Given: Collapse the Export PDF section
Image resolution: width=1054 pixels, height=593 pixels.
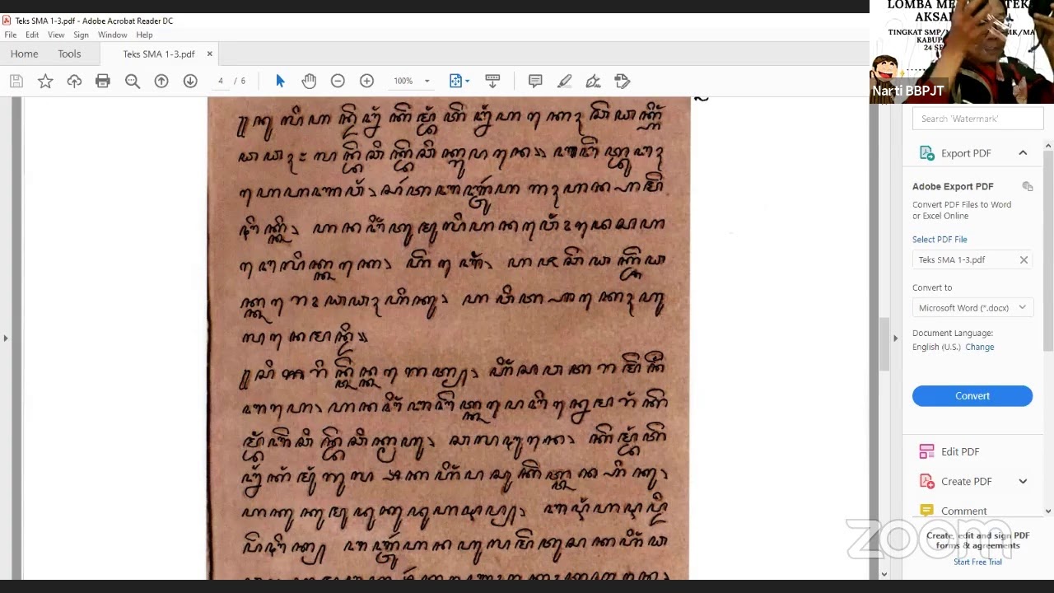Looking at the screenshot, I should click(1023, 153).
